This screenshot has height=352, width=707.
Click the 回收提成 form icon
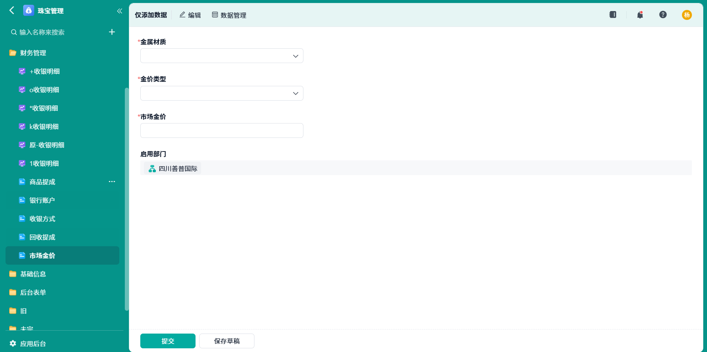(x=22, y=237)
